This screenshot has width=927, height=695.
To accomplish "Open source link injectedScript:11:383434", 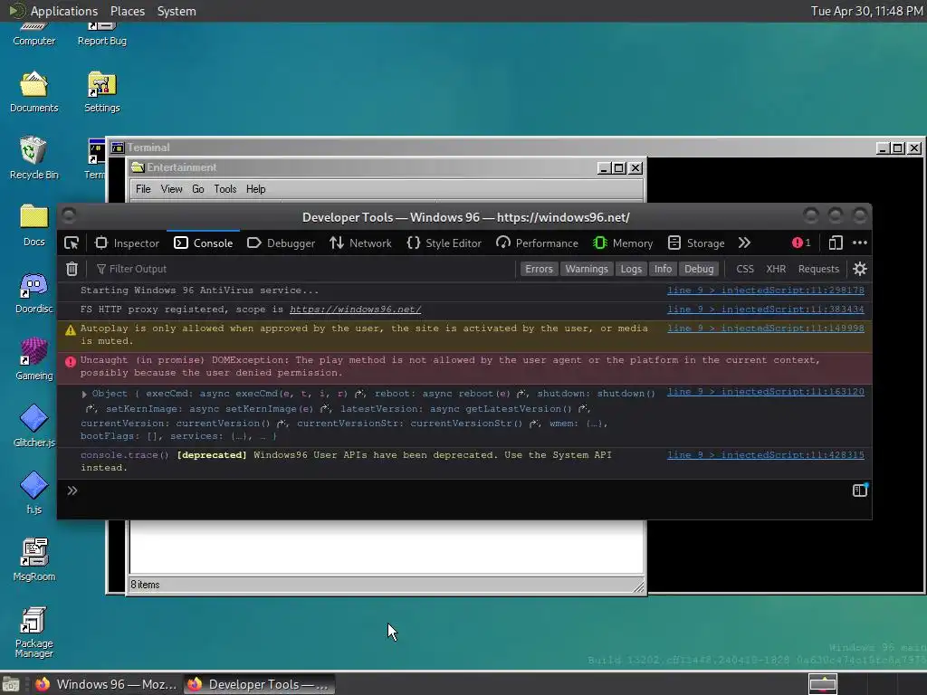I will pos(766,309).
